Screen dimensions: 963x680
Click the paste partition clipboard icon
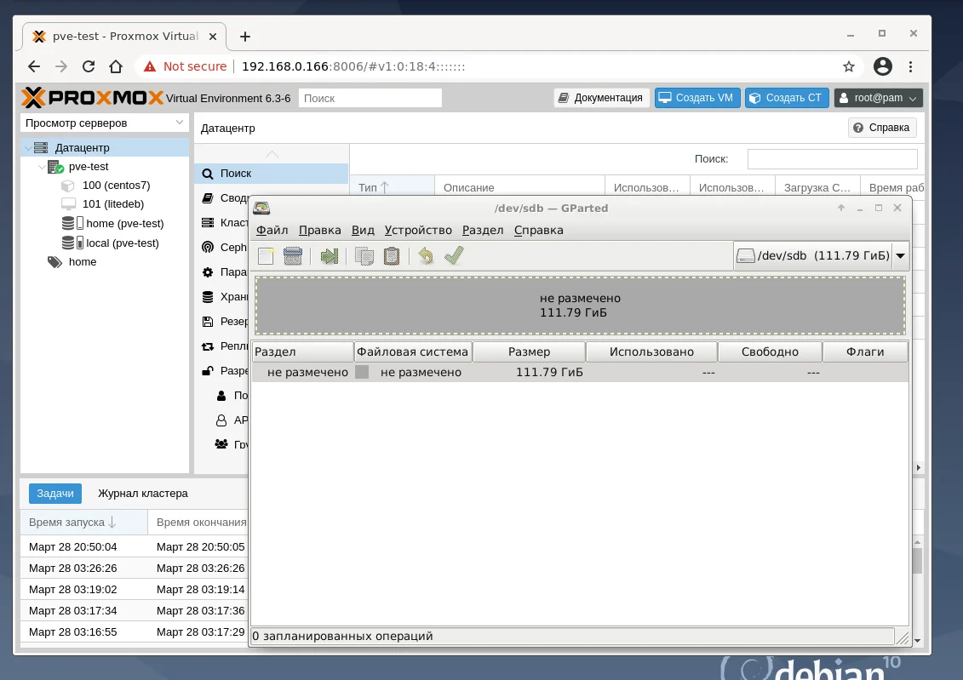tap(391, 256)
